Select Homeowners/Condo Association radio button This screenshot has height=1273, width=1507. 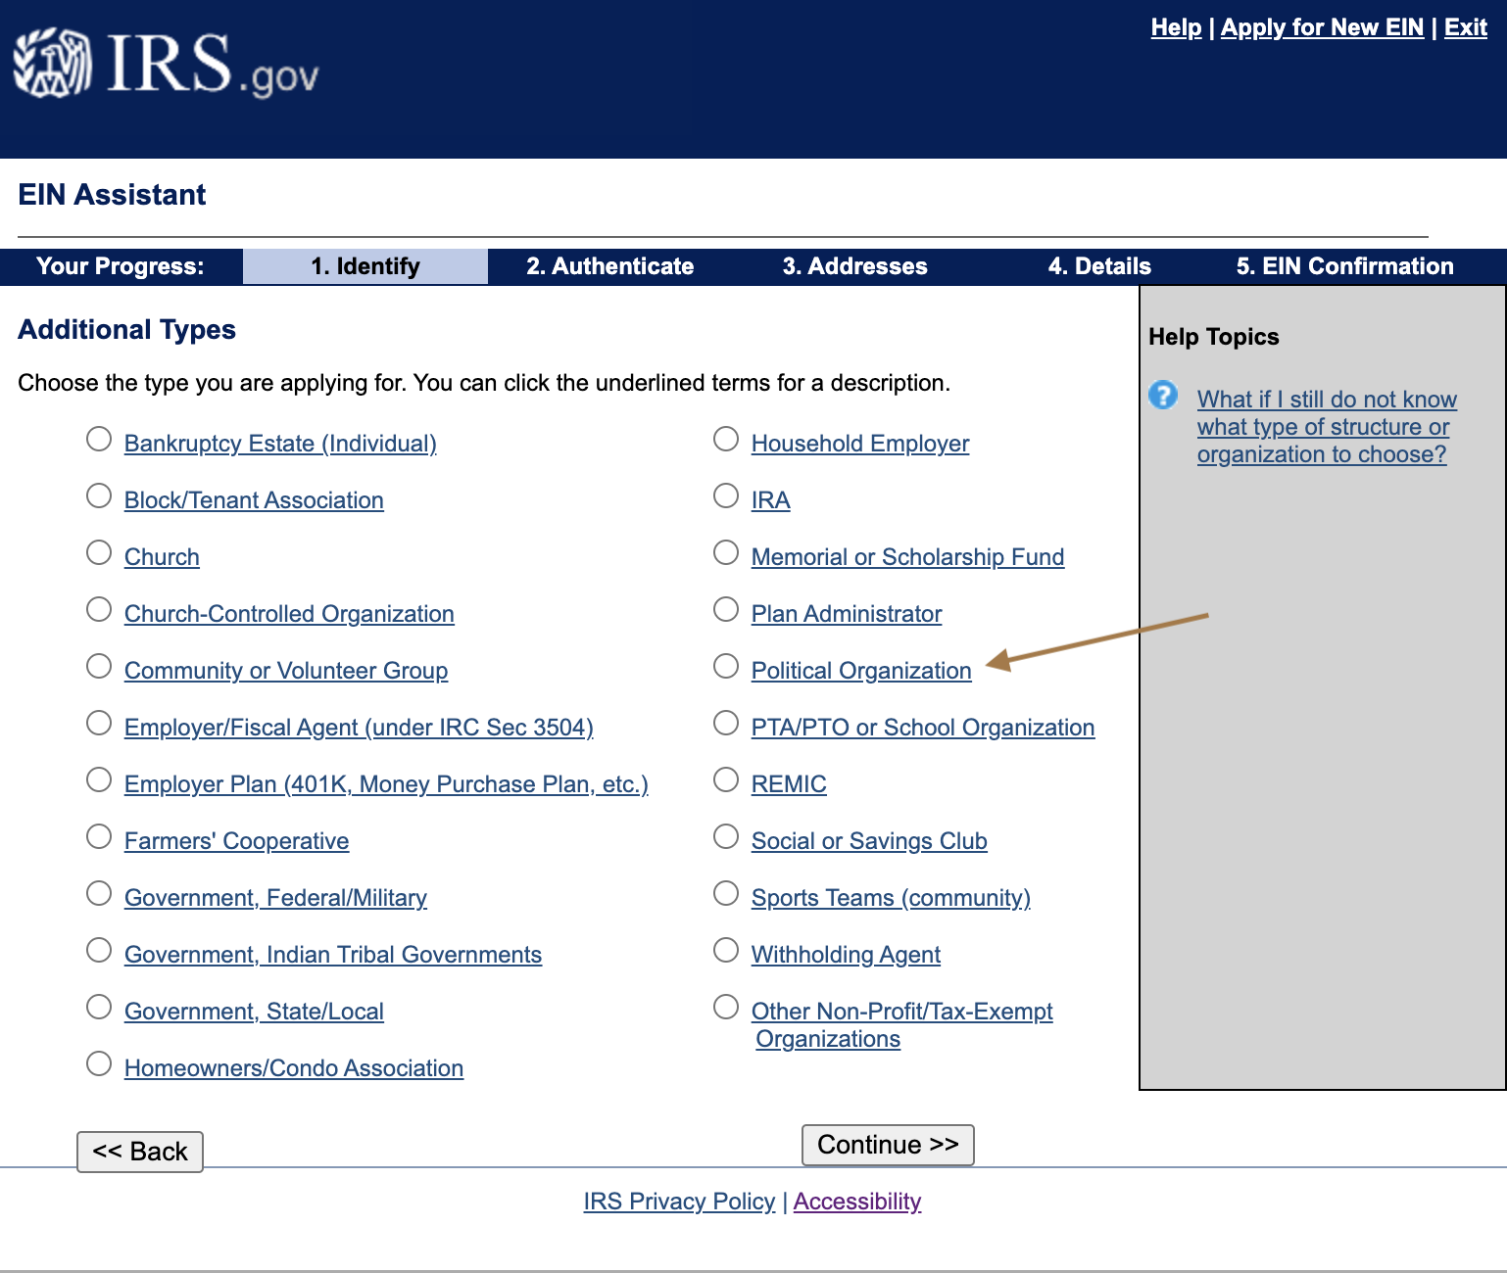pyautogui.click(x=99, y=1064)
